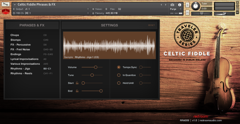Expand the instrument name dropdown triangle
The width and height of the screenshot is (240, 124).
point(15,5)
